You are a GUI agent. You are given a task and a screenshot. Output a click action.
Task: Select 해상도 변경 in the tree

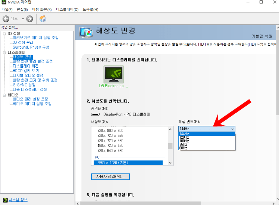click(x=22, y=57)
